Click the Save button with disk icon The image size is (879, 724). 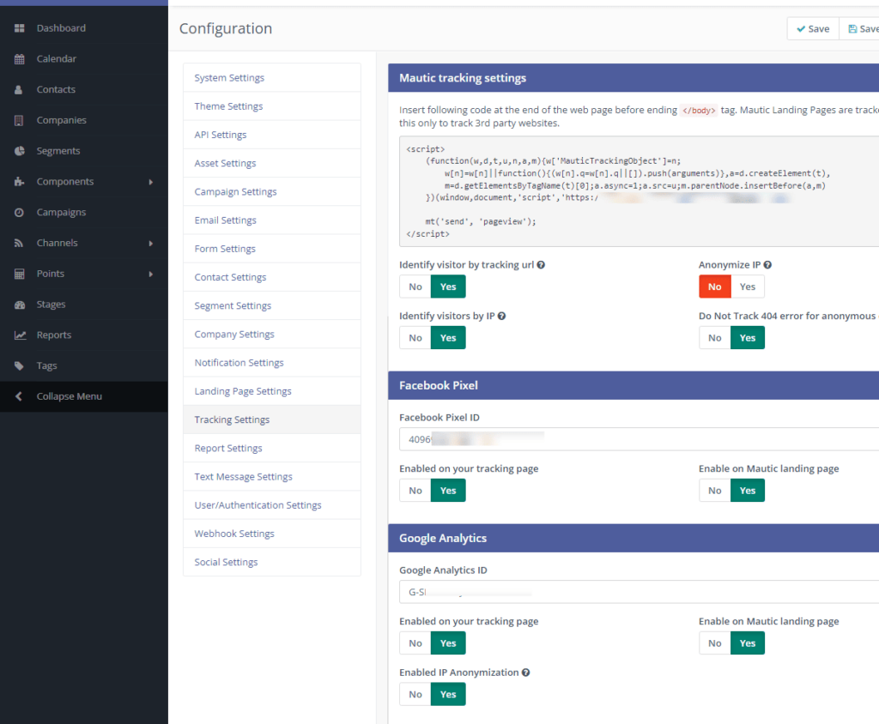[861, 28]
